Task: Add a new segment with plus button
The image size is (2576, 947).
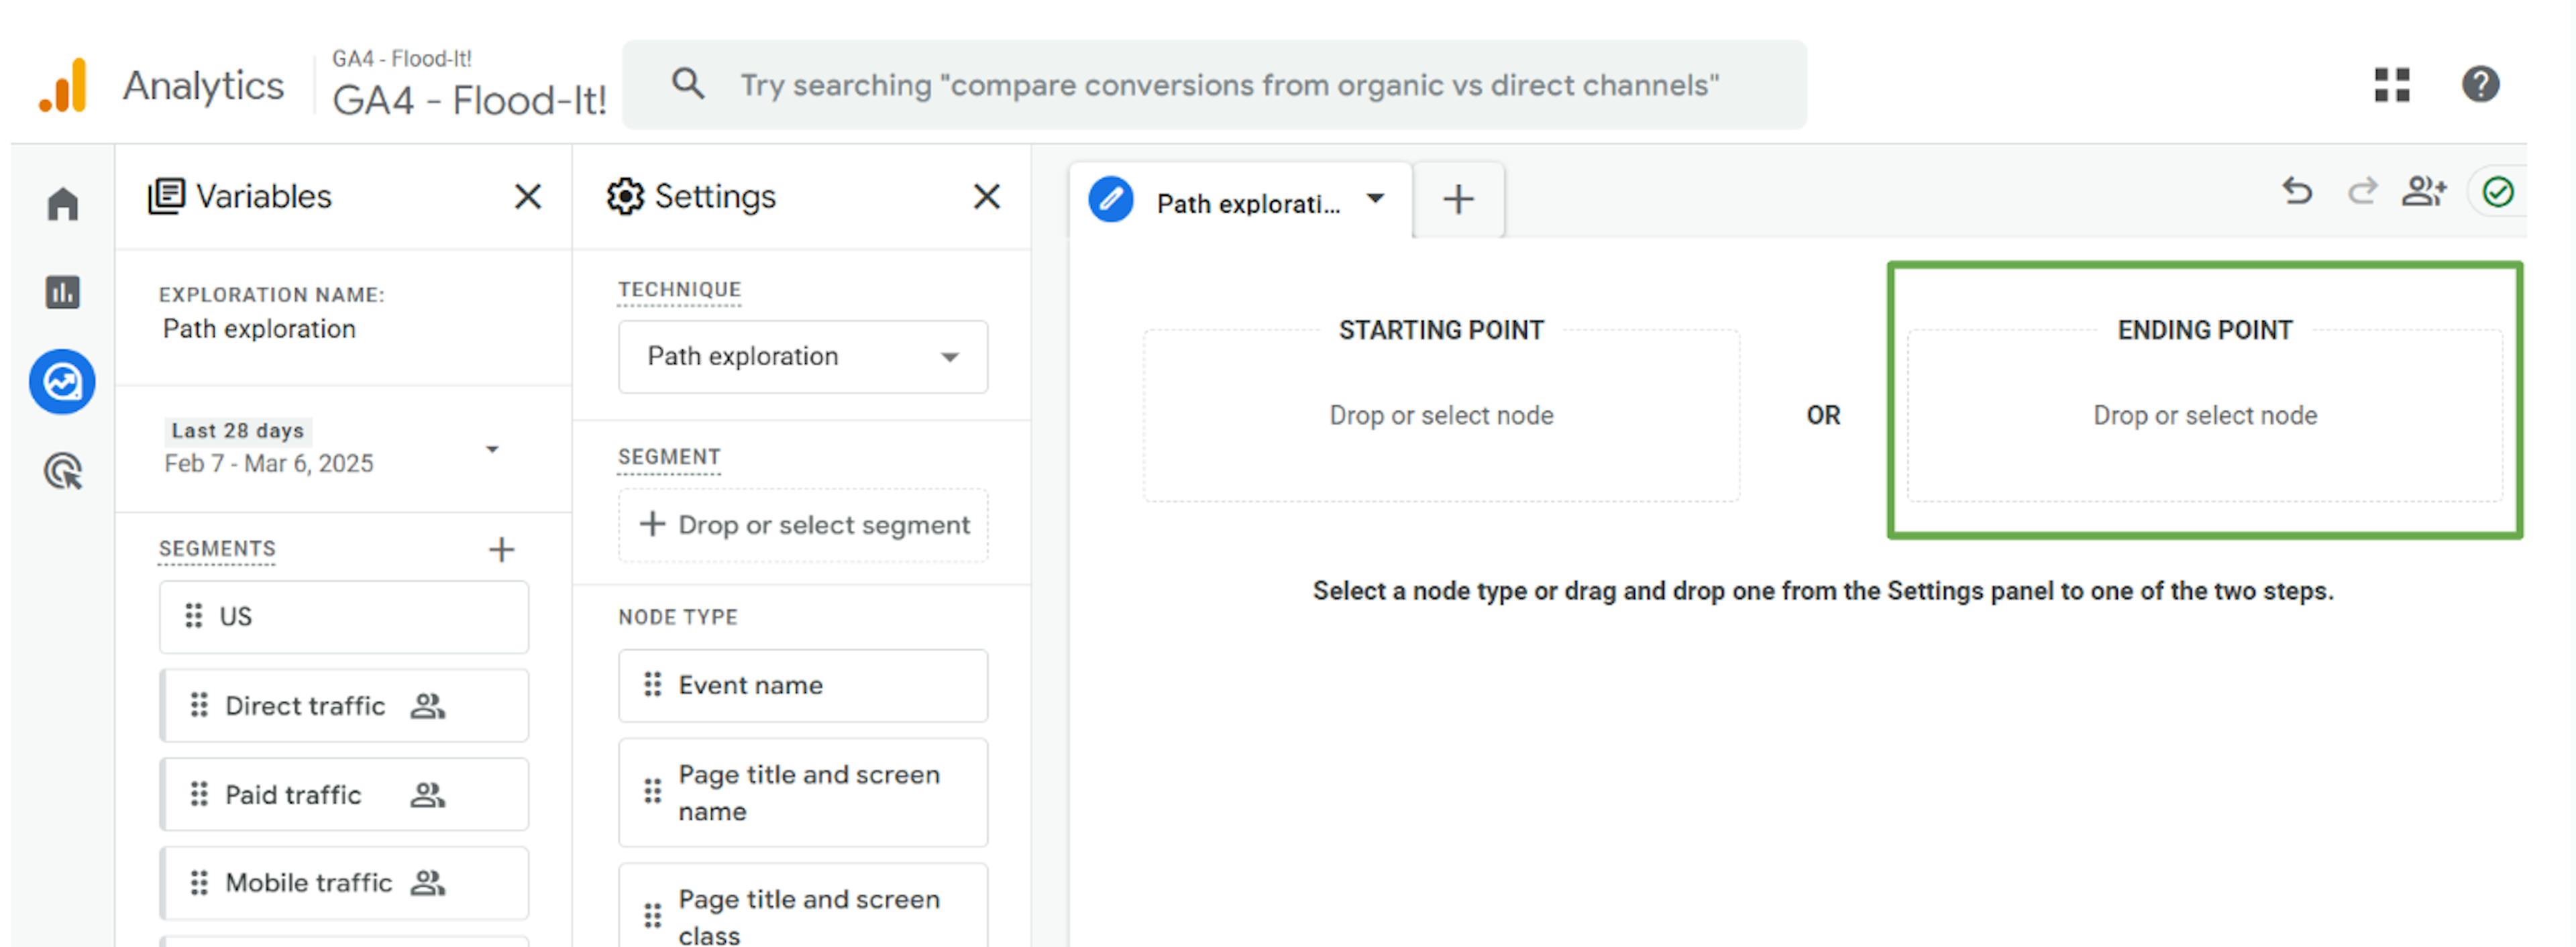Action: click(501, 549)
